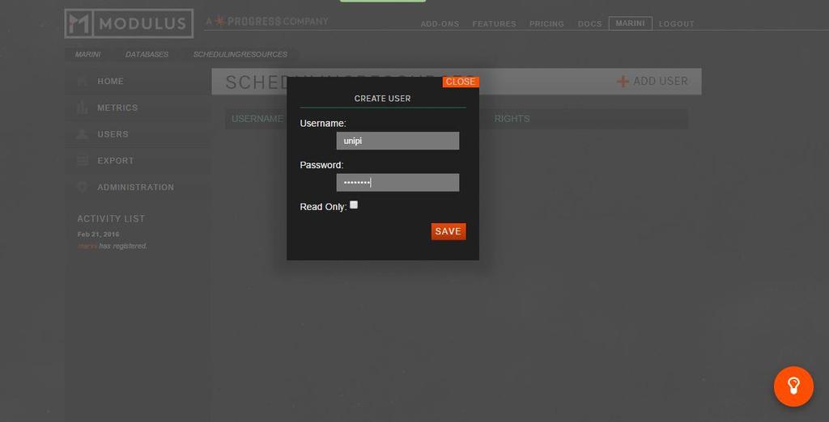Click the USERNAME column header
The image size is (829, 422).
click(257, 119)
